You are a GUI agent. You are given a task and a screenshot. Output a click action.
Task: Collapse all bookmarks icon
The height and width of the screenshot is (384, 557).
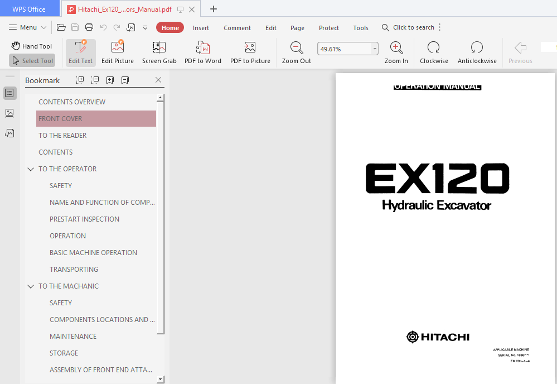pos(95,80)
